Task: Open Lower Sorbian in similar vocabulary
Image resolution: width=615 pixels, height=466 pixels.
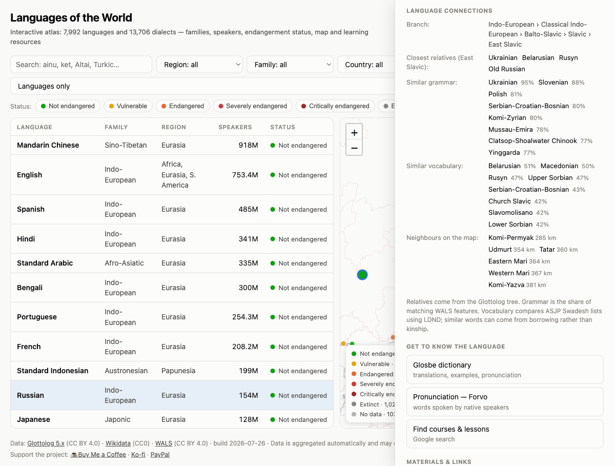Action: pyautogui.click(x=510, y=225)
